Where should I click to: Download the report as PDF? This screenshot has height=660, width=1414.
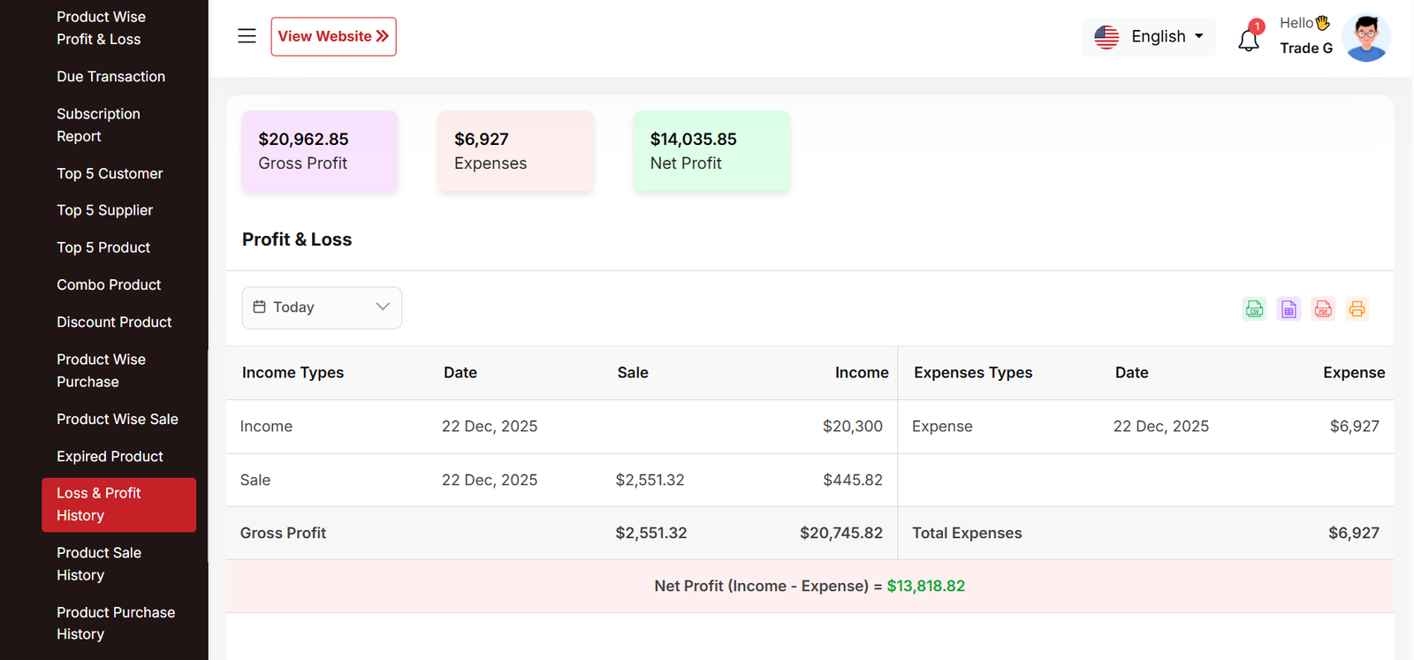[x=1323, y=308]
